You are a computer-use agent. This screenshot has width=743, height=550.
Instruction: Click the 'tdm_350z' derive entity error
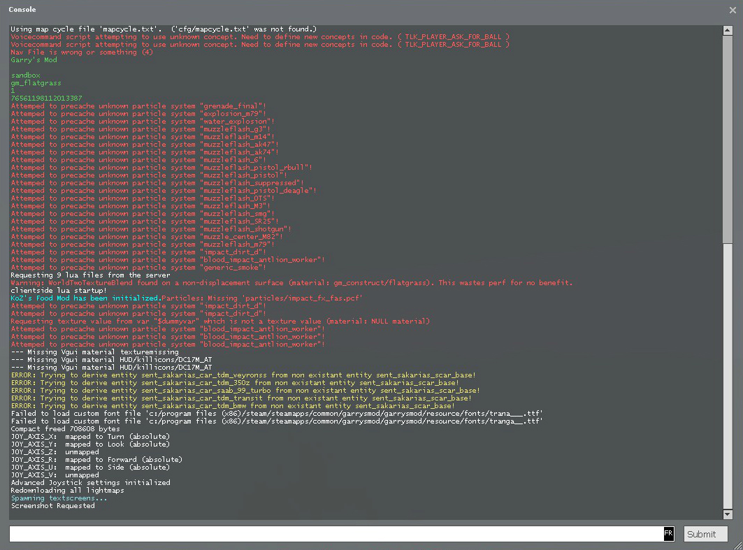pyautogui.click(x=235, y=383)
